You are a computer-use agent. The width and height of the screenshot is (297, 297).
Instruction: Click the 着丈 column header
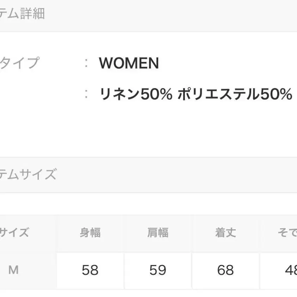tap(225, 233)
